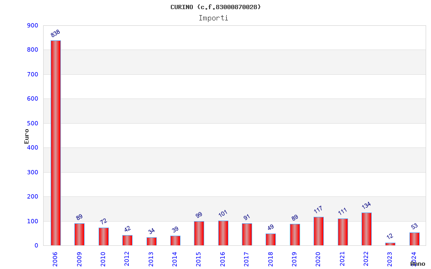
Task: Click the 2016 x-axis year label
Action: click(x=223, y=259)
